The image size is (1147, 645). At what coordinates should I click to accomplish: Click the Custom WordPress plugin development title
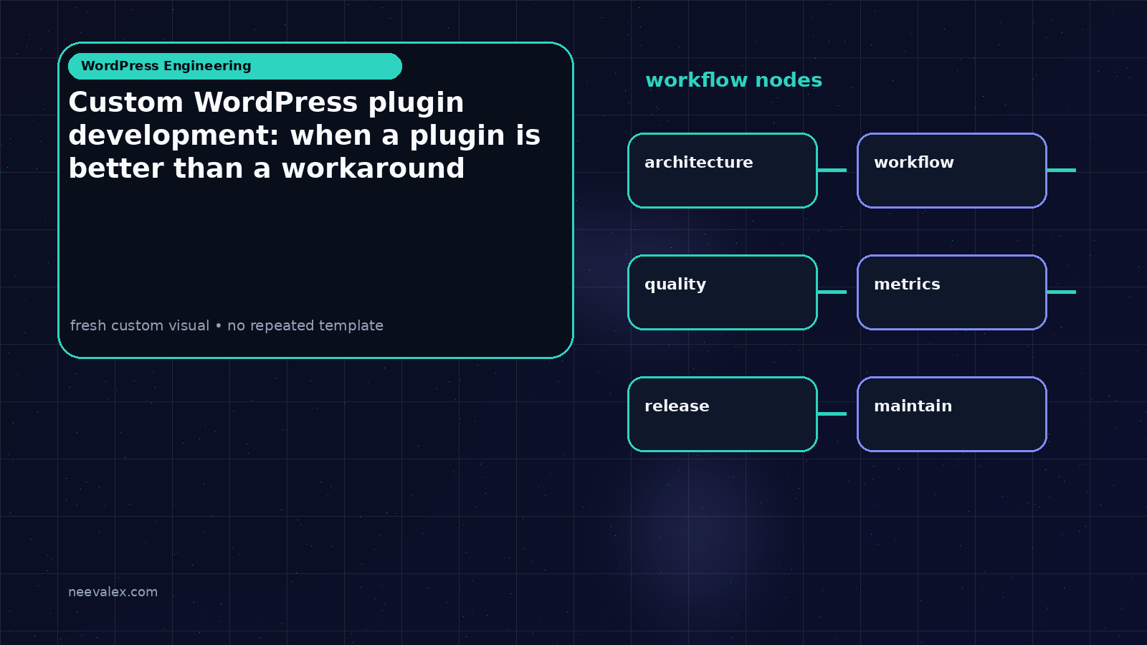(x=305, y=135)
